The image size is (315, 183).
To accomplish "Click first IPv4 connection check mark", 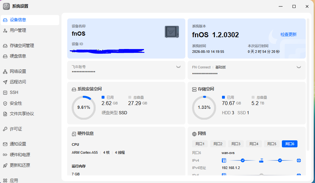I will [x=243, y=160].
